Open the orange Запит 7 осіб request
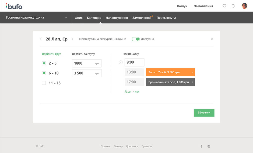 point(170,72)
